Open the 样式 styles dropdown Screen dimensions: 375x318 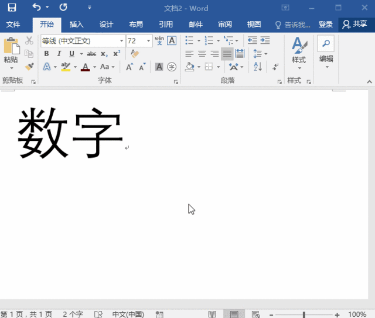(299, 60)
